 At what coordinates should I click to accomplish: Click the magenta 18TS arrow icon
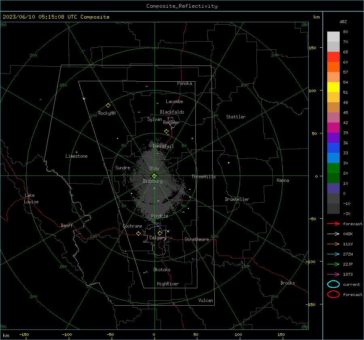tap(333, 275)
